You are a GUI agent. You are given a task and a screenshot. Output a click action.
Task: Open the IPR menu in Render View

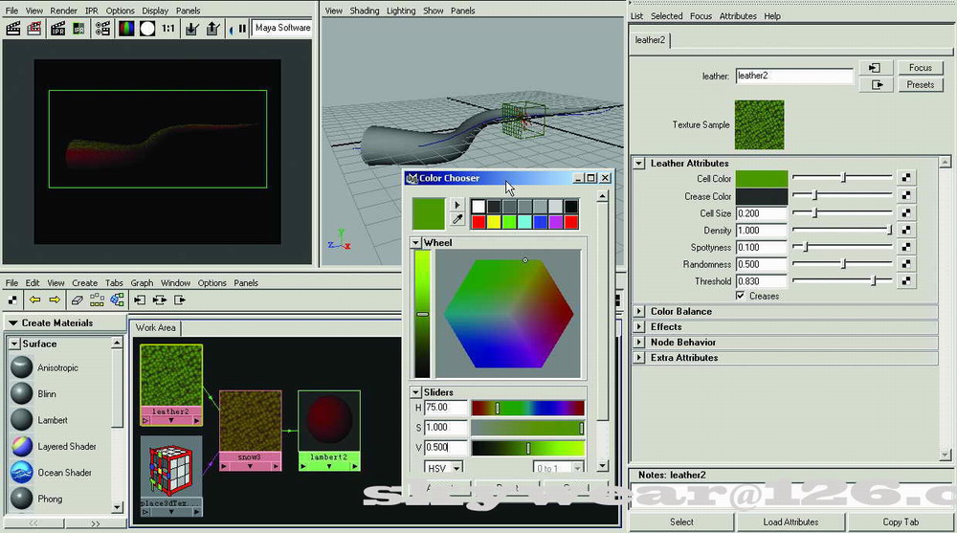pos(92,11)
